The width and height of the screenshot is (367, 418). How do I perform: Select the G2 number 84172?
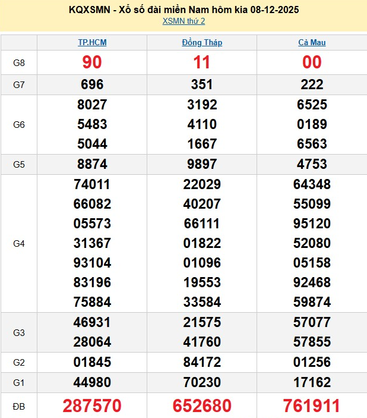202,362
